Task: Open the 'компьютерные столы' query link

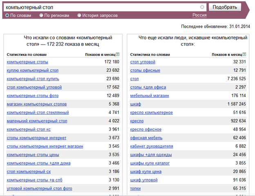Action: [x=27, y=62]
